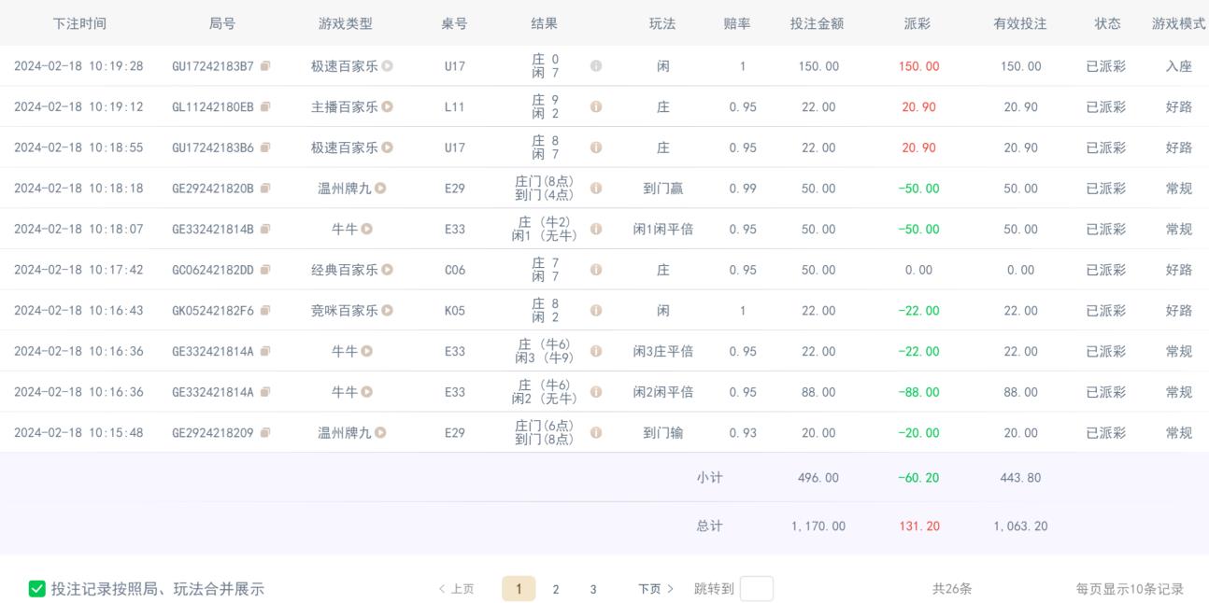The height and width of the screenshot is (603, 1209).
Task: Open page 2 of records
Action: (x=556, y=589)
